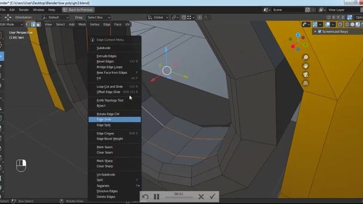Toggle auto merge vertices icon
Image resolution: width=363 pixels, height=204 pixels.
[x=349, y=18]
